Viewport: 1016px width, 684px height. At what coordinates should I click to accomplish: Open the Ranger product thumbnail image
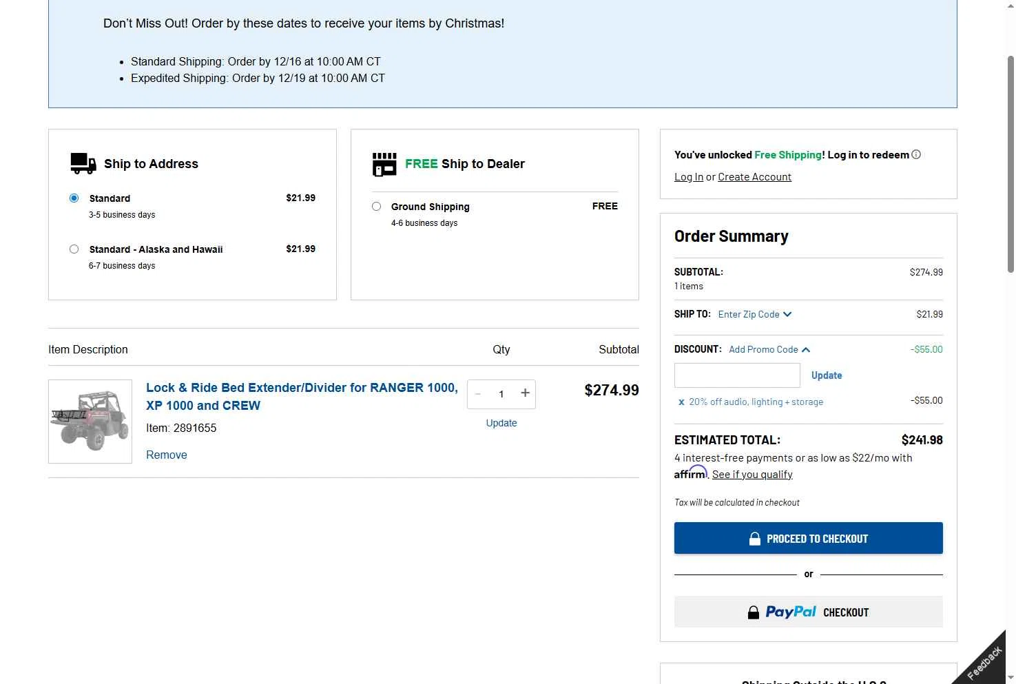pyautogui.click(x=90, y=422)
